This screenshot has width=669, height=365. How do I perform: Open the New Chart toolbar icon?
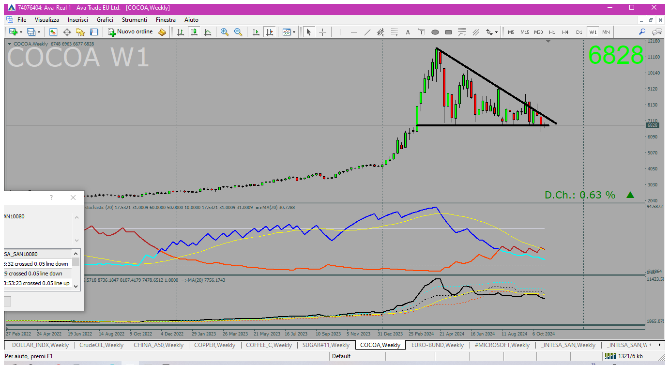pyautogui.click(x=13, y=32)
